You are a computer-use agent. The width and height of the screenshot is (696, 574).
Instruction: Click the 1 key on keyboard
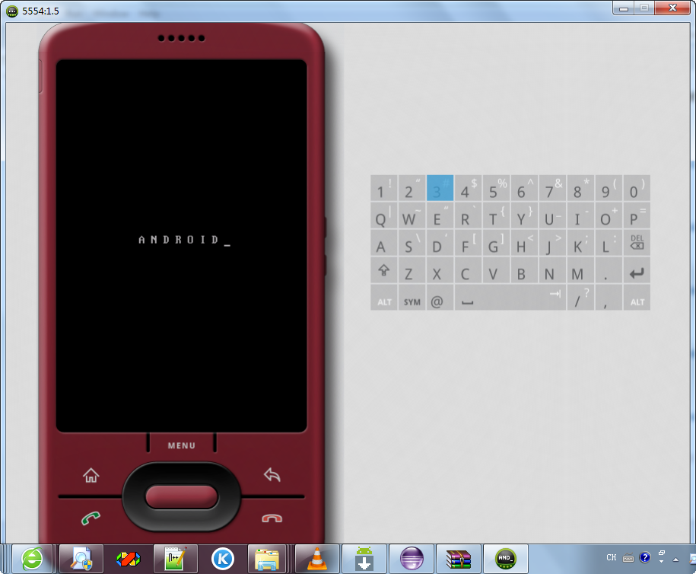384,188
